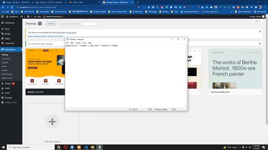Open the Install Plugins submenu item
This screenshot has height=150, width=268.
tap(7, 74)
